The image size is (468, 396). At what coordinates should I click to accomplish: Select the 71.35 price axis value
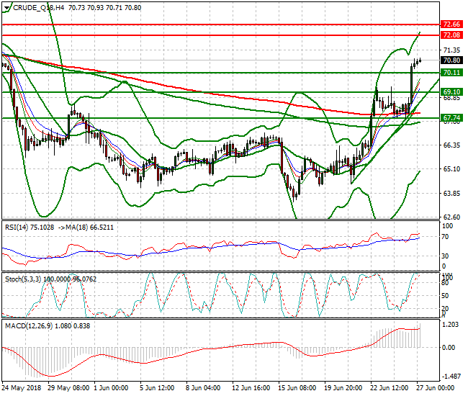[451, 50]
